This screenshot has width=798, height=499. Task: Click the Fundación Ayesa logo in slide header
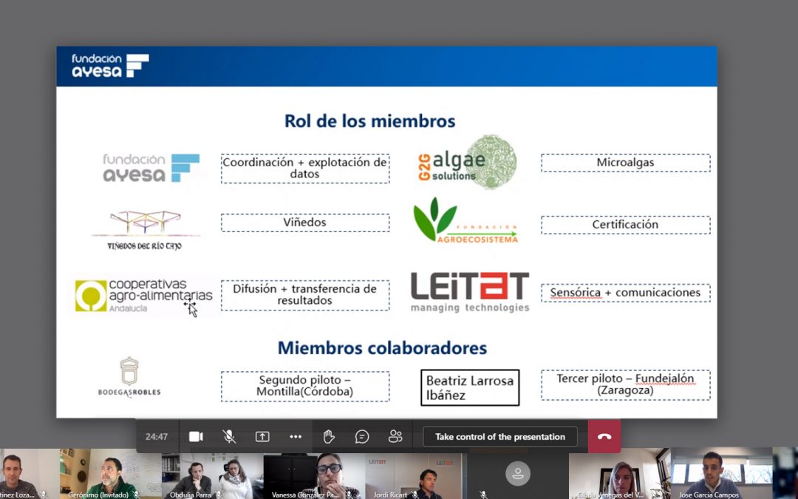(110, 66)
